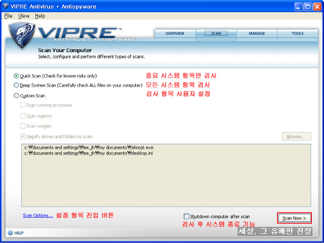
Task: Toggle Scan cookies checkbox
Action: 23,126
